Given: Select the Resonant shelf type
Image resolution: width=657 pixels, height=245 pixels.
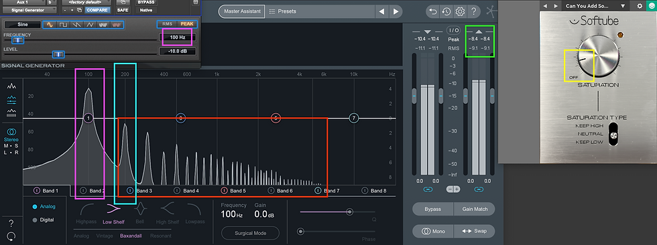Looking at the screenshot, I should point(160,236).
